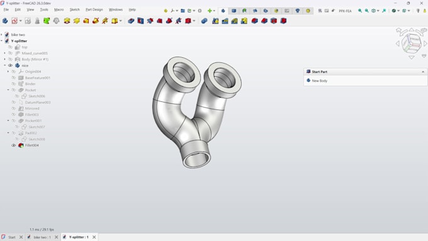Click the yellow Pad tool icon
The height and width of the screenshot is (241, 428).
(x=67, y=21)
